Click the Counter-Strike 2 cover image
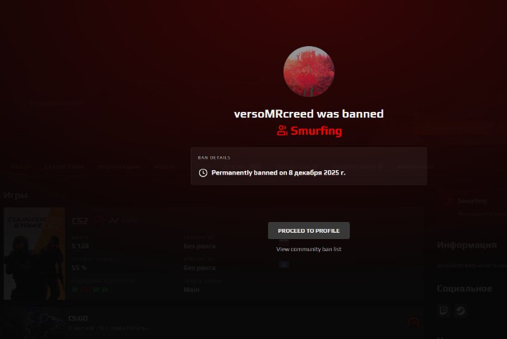This screenshot has height=339, width=507. coord(34,254)
